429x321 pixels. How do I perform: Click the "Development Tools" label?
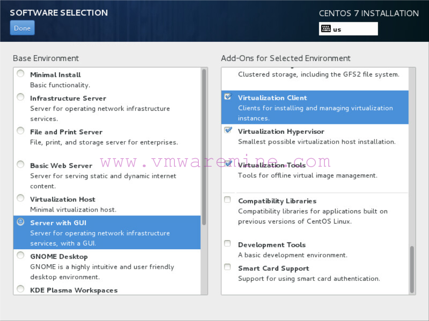[x=272, y=245]
